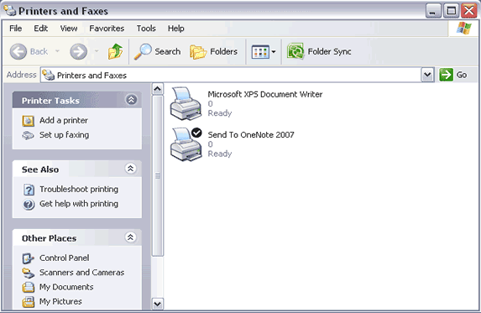This screenshot has height=313, width=481.
Task: Open Scanners and Cameras
Action: tap(82, 272)
